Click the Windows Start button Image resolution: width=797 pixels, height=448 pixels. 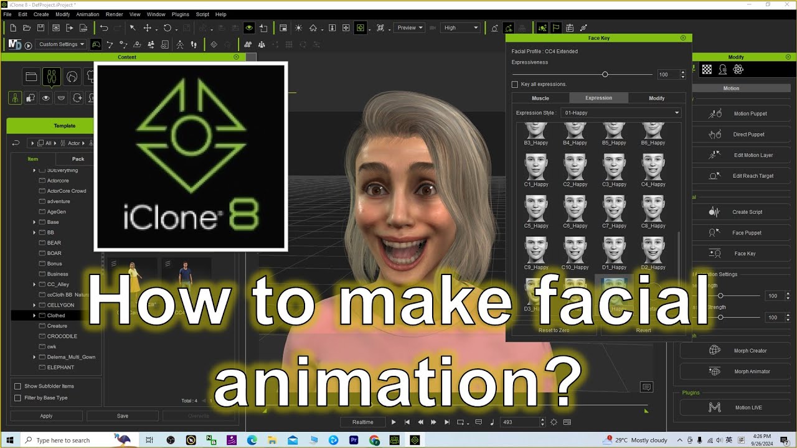click(x=11, y=440)
